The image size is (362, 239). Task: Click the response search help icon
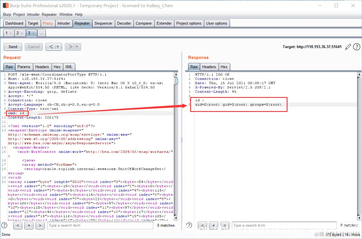(x=189, y=225)
